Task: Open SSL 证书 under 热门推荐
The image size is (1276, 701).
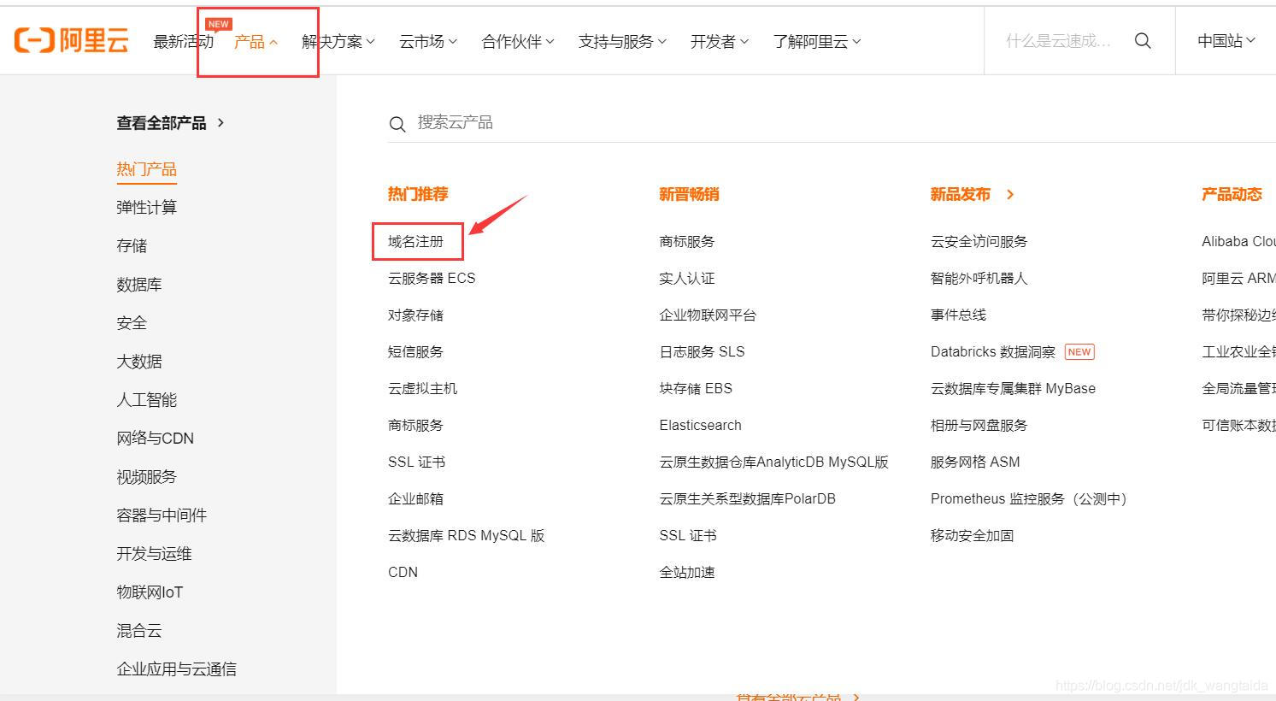Action: pos(416,462)
